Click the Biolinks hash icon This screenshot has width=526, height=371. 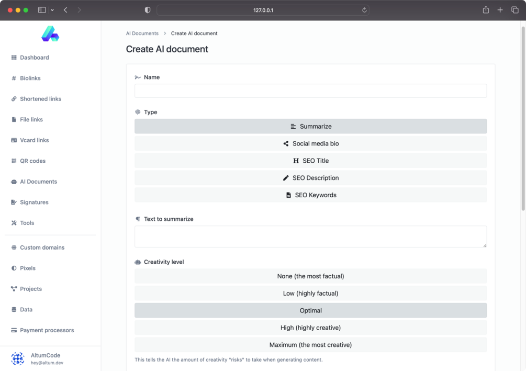[14, 78]
